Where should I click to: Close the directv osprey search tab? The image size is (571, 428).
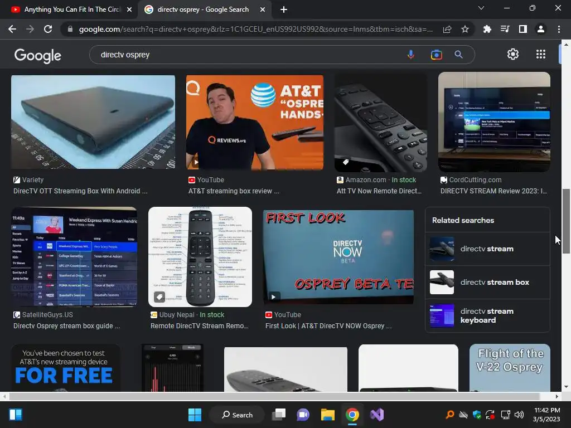(x=263, y=9)
